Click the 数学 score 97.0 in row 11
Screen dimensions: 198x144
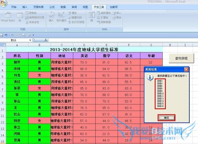point(107,114)
